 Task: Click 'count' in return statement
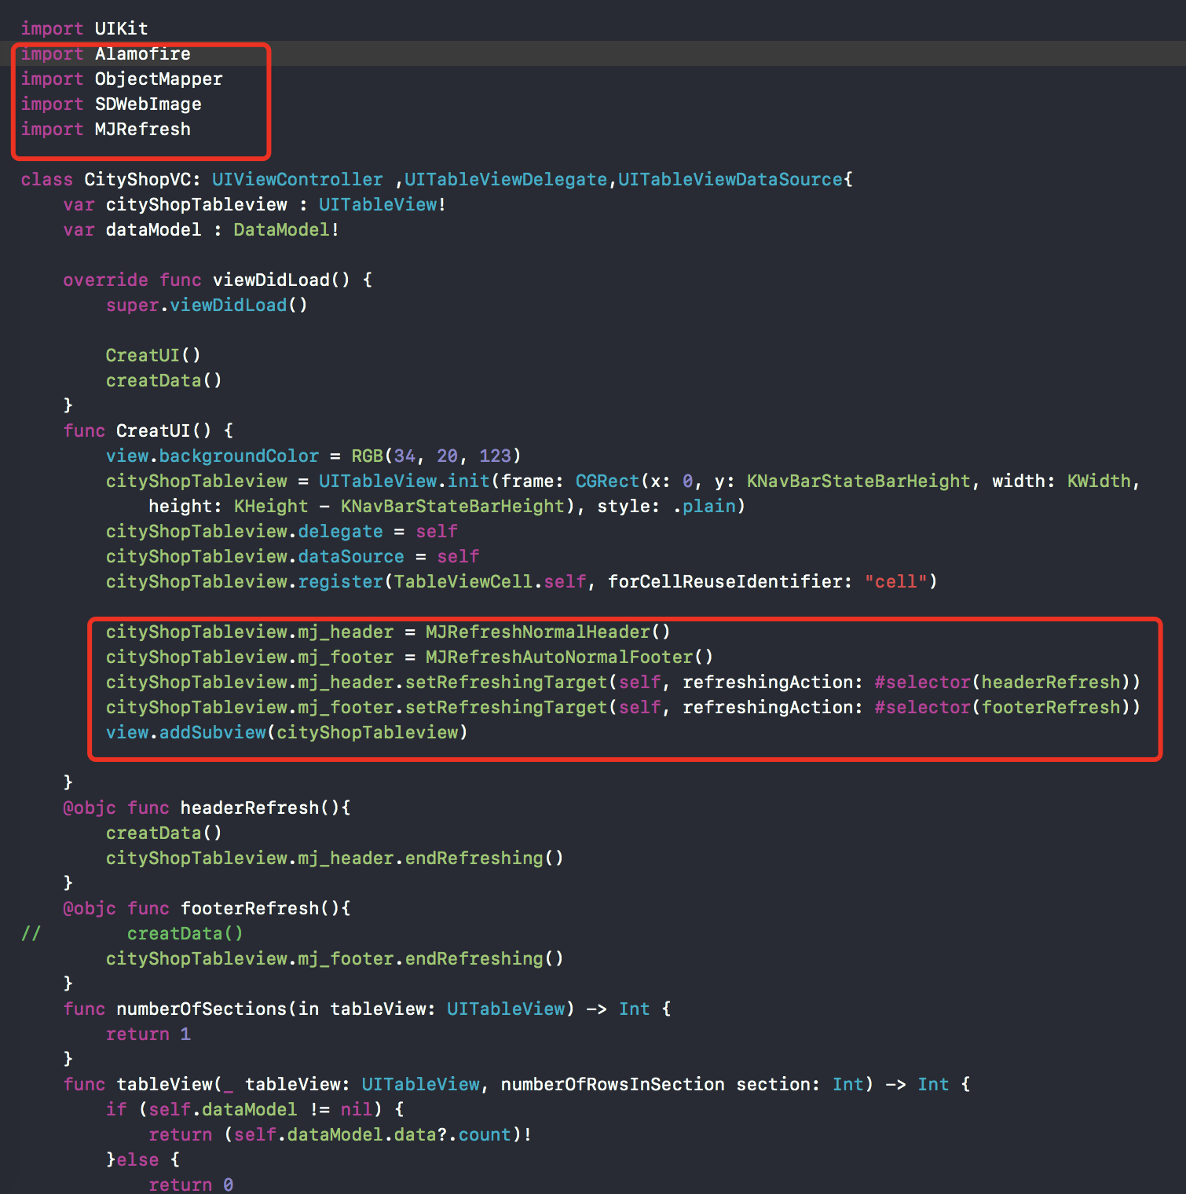pos(485,1135)
